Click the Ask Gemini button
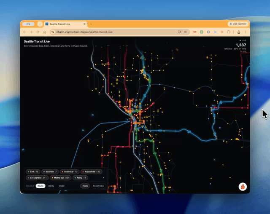270x214 pixels. [x=238, y=24]
